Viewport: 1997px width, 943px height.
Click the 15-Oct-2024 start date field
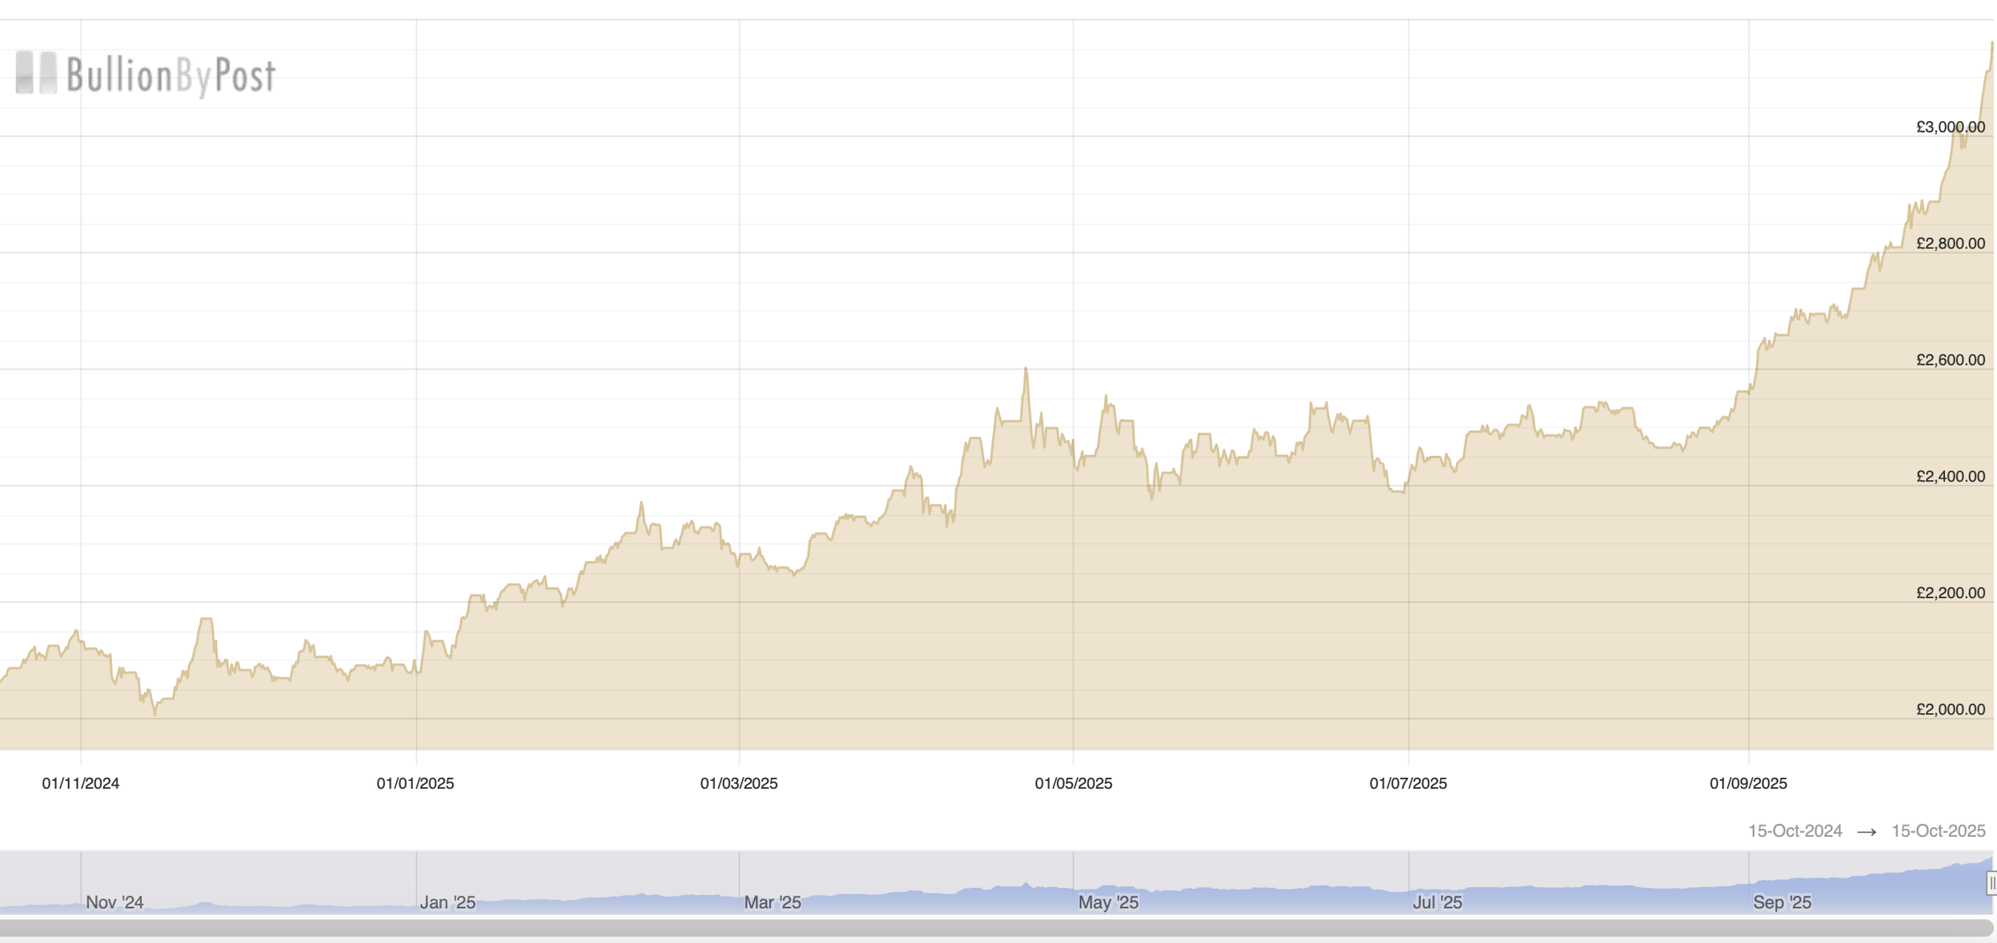coord(1794,831)
